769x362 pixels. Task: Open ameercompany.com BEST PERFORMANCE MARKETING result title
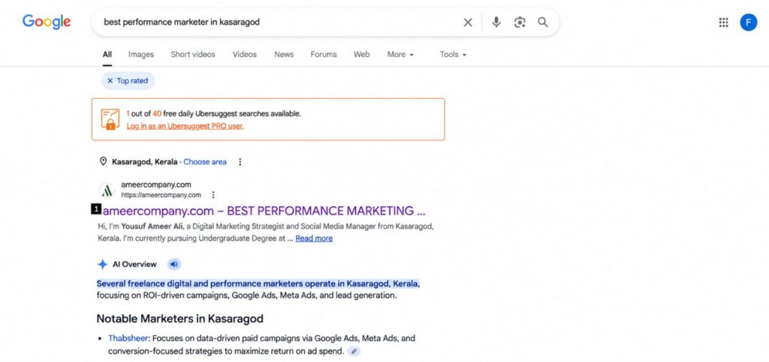click(264, 211)
